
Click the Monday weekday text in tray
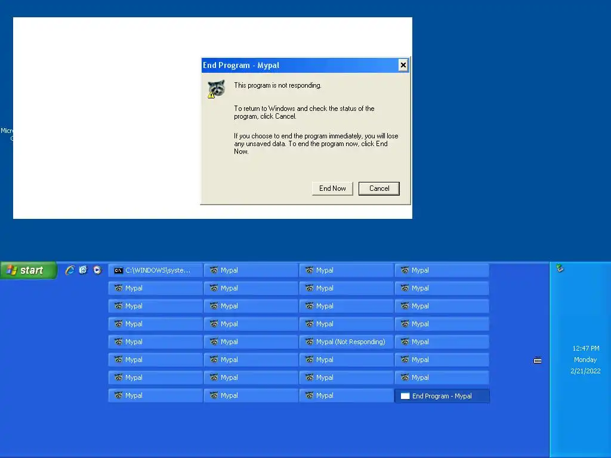[585, 360]
